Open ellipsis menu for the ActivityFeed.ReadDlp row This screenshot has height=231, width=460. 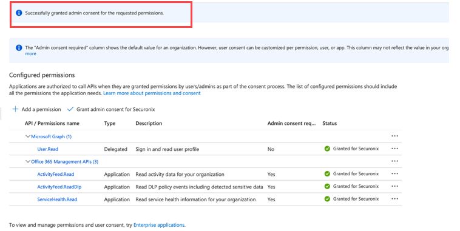394,187
